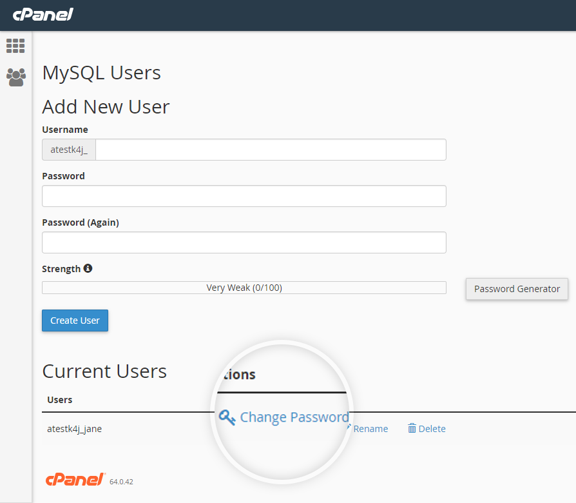Click the orange cPanel footer logo
576x503 pixels.
pos(75,480)
